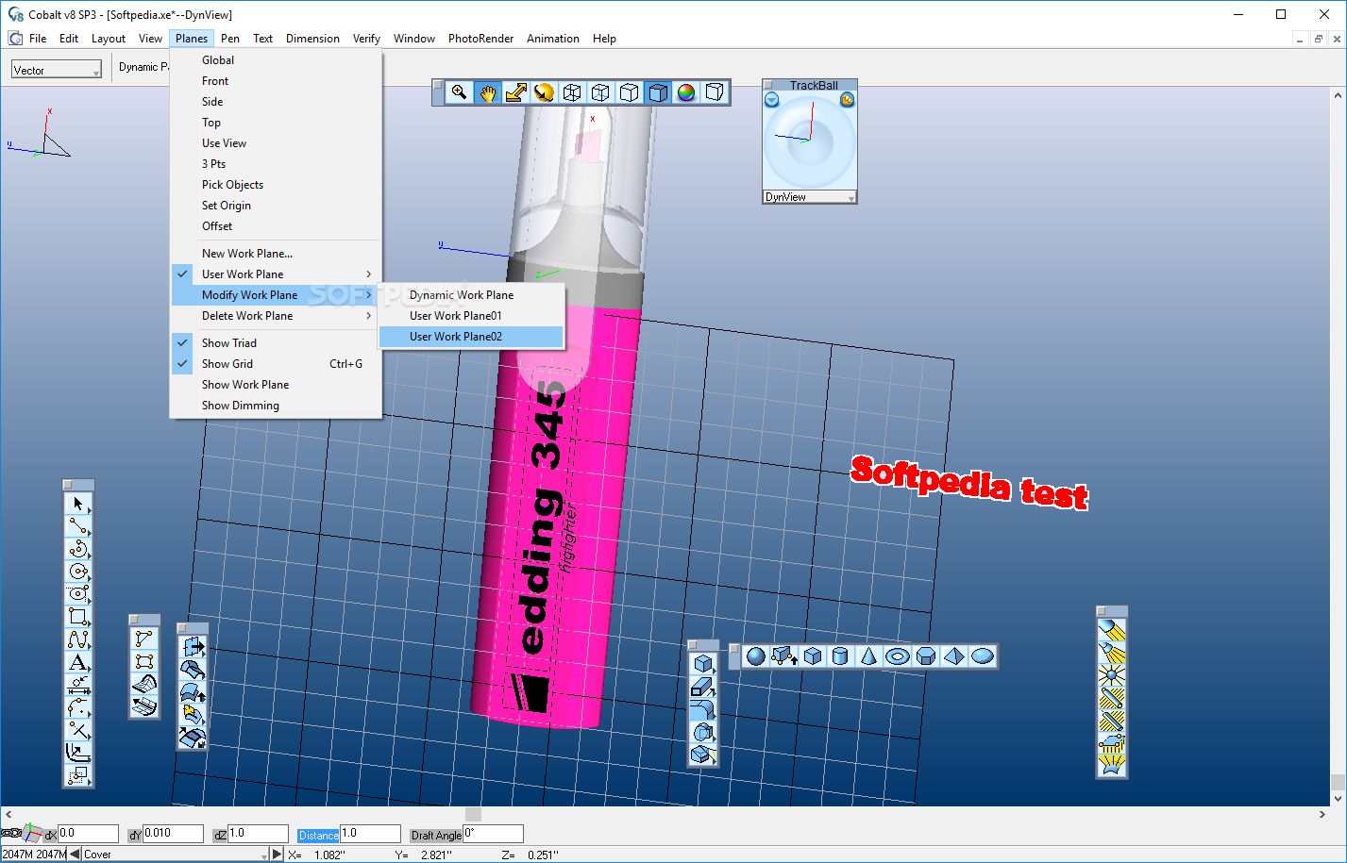The image size is (1347, 863).
Task: Open the Vector pen style dropdown
Action: tap(57, 70)
